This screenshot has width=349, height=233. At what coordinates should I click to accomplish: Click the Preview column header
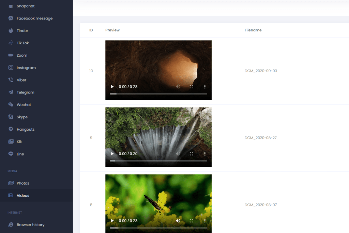112,30
